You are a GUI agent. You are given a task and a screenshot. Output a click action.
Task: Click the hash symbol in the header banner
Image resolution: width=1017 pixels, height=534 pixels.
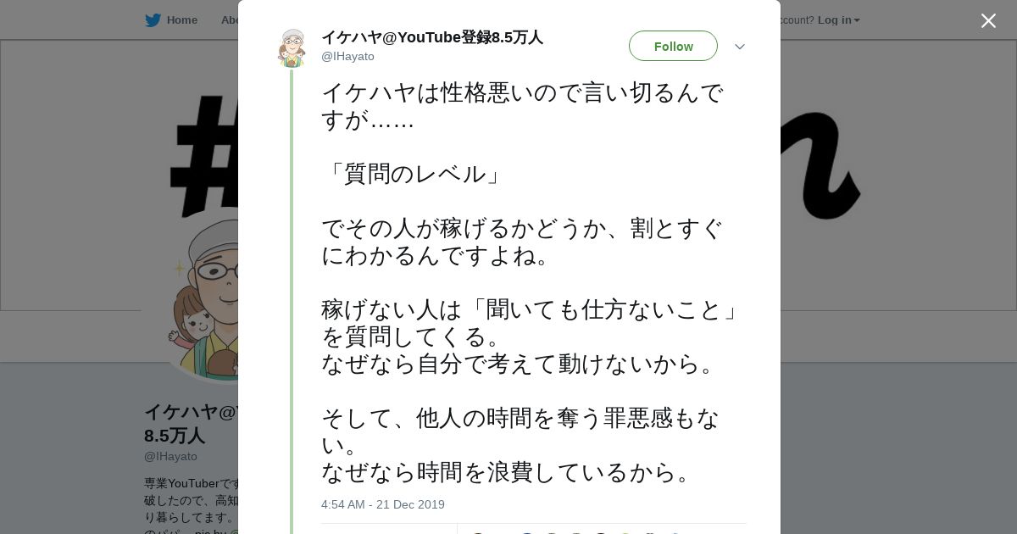pyautogui.click(x=203, y=157)
